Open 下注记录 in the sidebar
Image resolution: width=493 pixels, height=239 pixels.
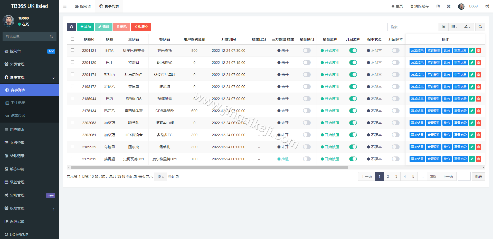[17, 103]
